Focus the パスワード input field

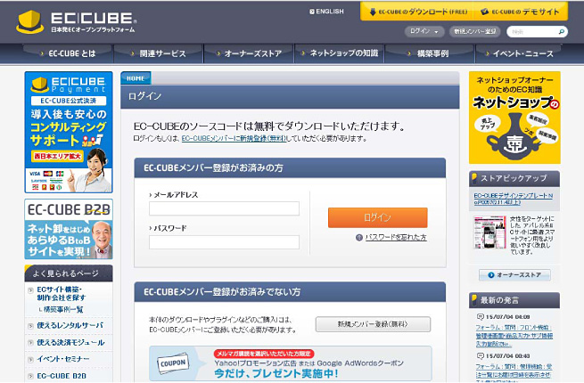224,242
